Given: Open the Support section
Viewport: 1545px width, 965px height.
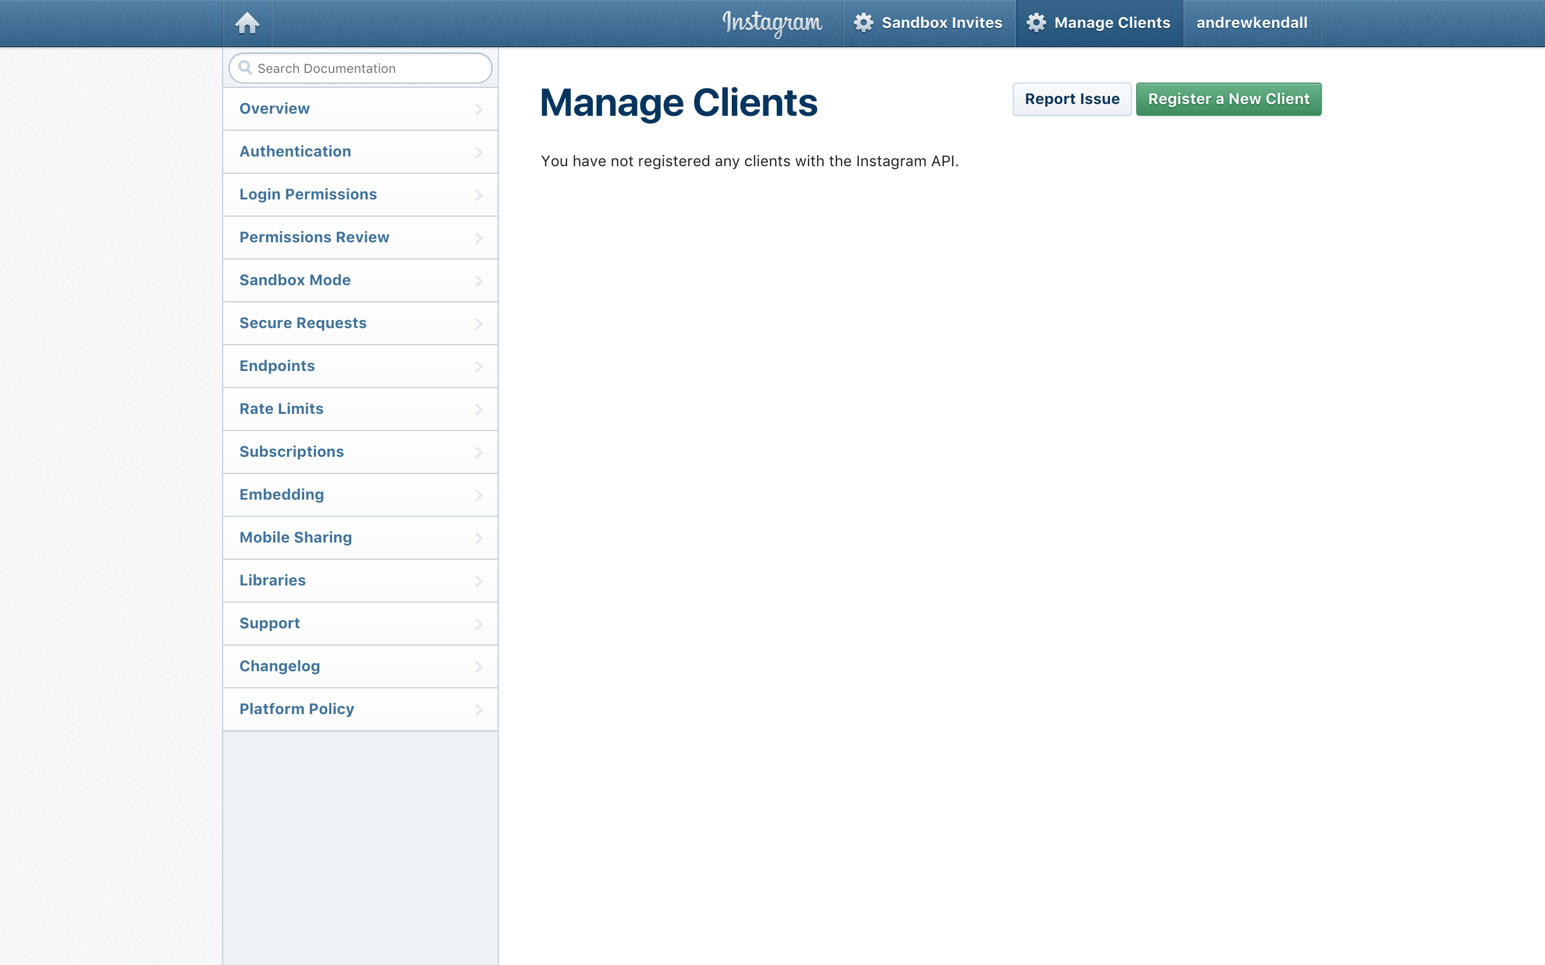Looking at the screenshot, I should pyautogui.click(x=360, y=623).
